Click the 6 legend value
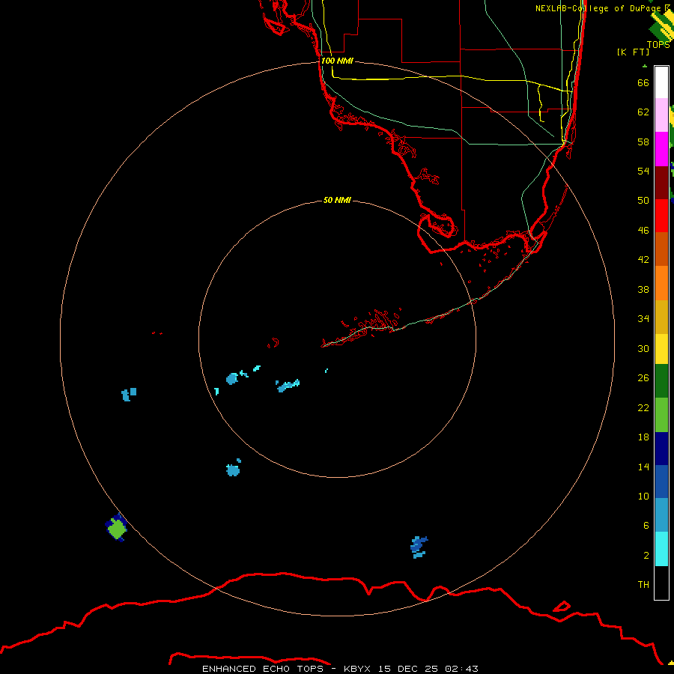The height and width of the screenshot is (674, 674). (x=646, y=525)
